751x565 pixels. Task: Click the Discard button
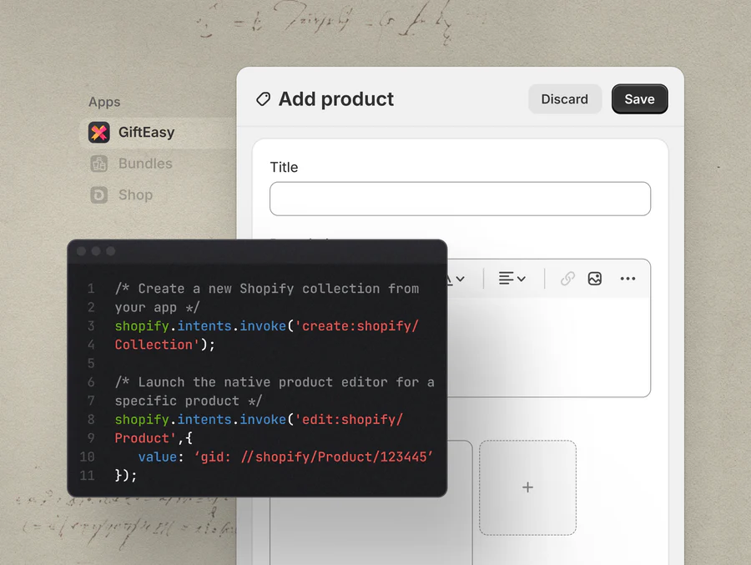(x=565, y=99)
